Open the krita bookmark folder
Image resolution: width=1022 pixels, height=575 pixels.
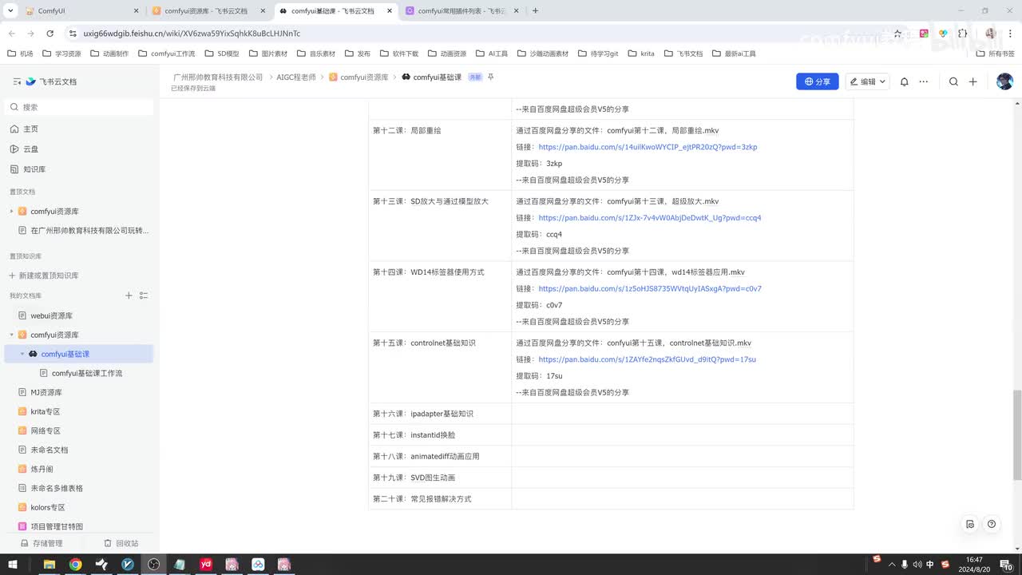640,54
